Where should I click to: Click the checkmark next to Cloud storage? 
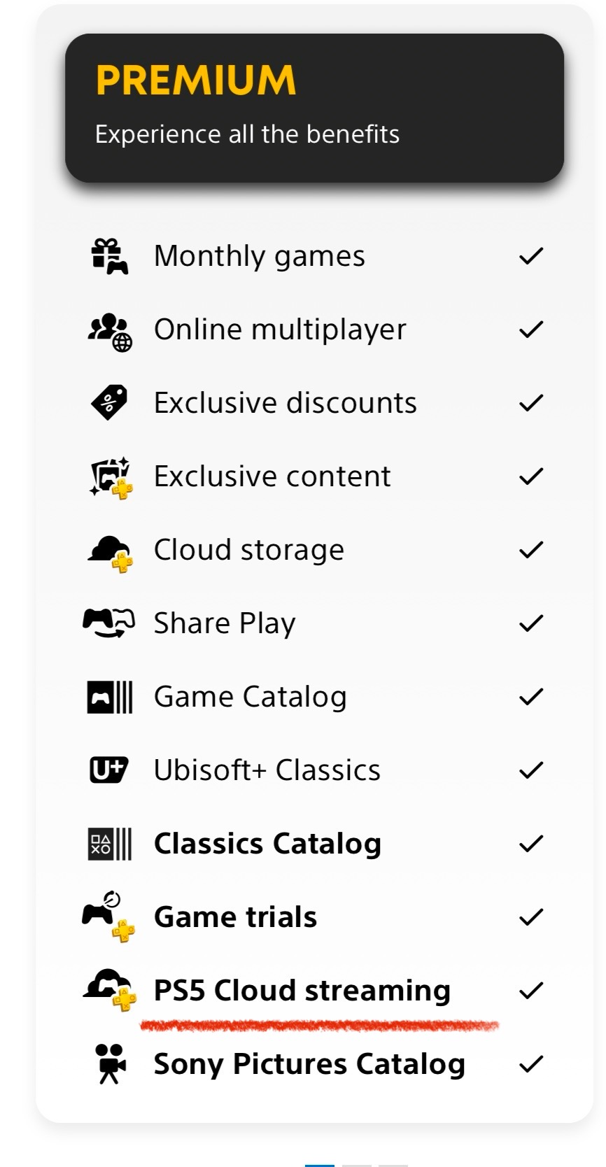coord(531,550)
